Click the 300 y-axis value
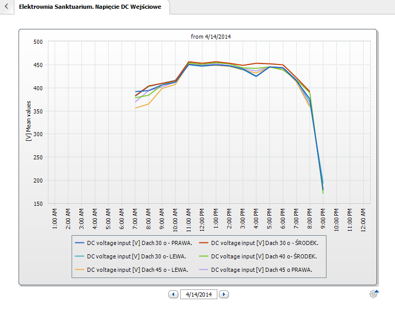The height and width of the screenshot is (310, 395). [x=38, y=134]
